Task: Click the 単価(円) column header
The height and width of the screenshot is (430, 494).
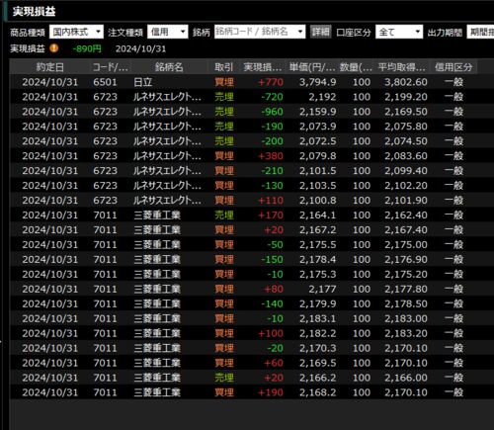Action: pos(312,67)
